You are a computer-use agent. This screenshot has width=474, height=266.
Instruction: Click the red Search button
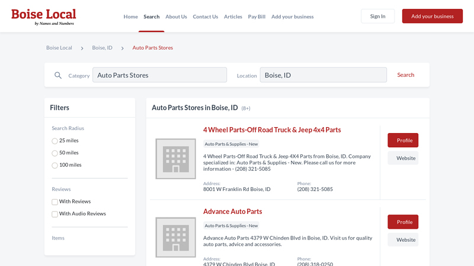(406, 75)
